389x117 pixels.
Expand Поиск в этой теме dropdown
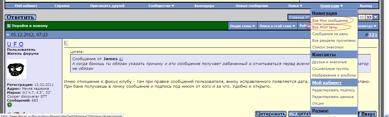coord(277,26)
